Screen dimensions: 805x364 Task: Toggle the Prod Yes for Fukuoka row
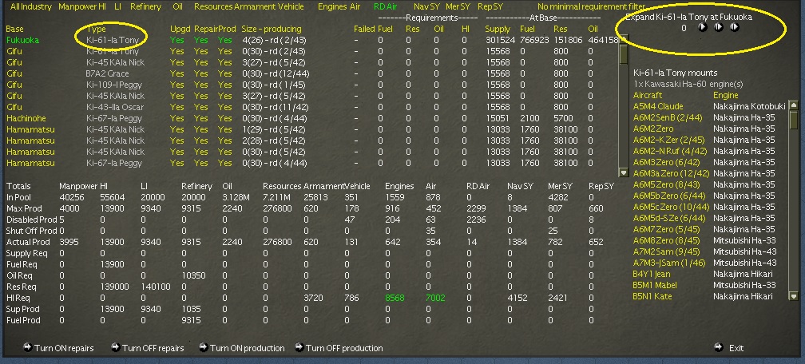[x=225, y=40]
